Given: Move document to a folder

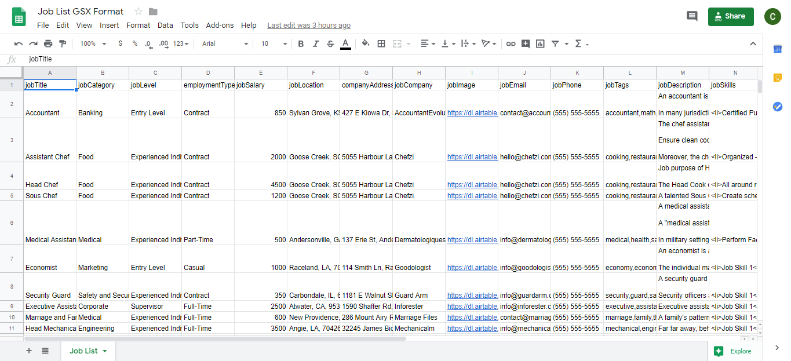Looking at the screenshot, I should point(153,11).
